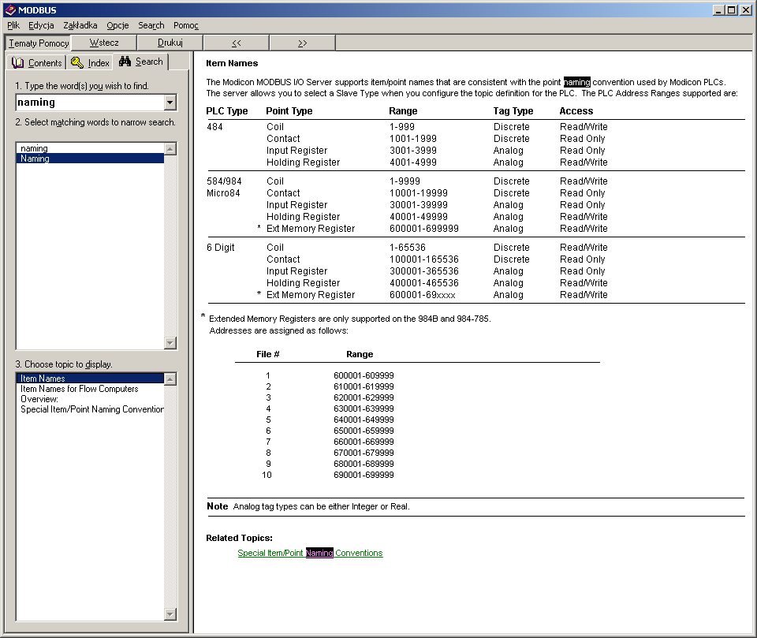Close the MODBUS help window

coord(746,10)
